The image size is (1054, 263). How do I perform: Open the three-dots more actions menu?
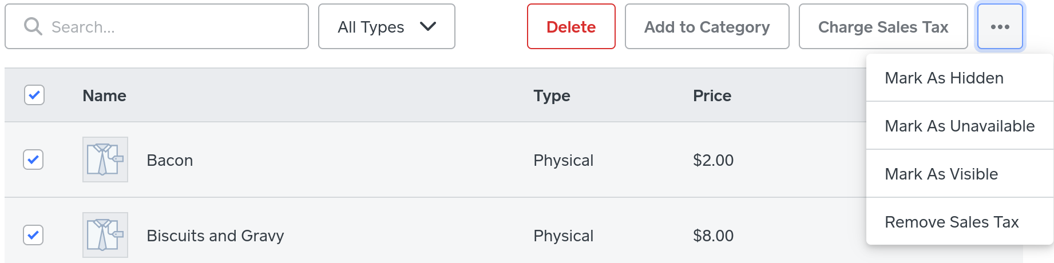click(x=1000, y=27)
